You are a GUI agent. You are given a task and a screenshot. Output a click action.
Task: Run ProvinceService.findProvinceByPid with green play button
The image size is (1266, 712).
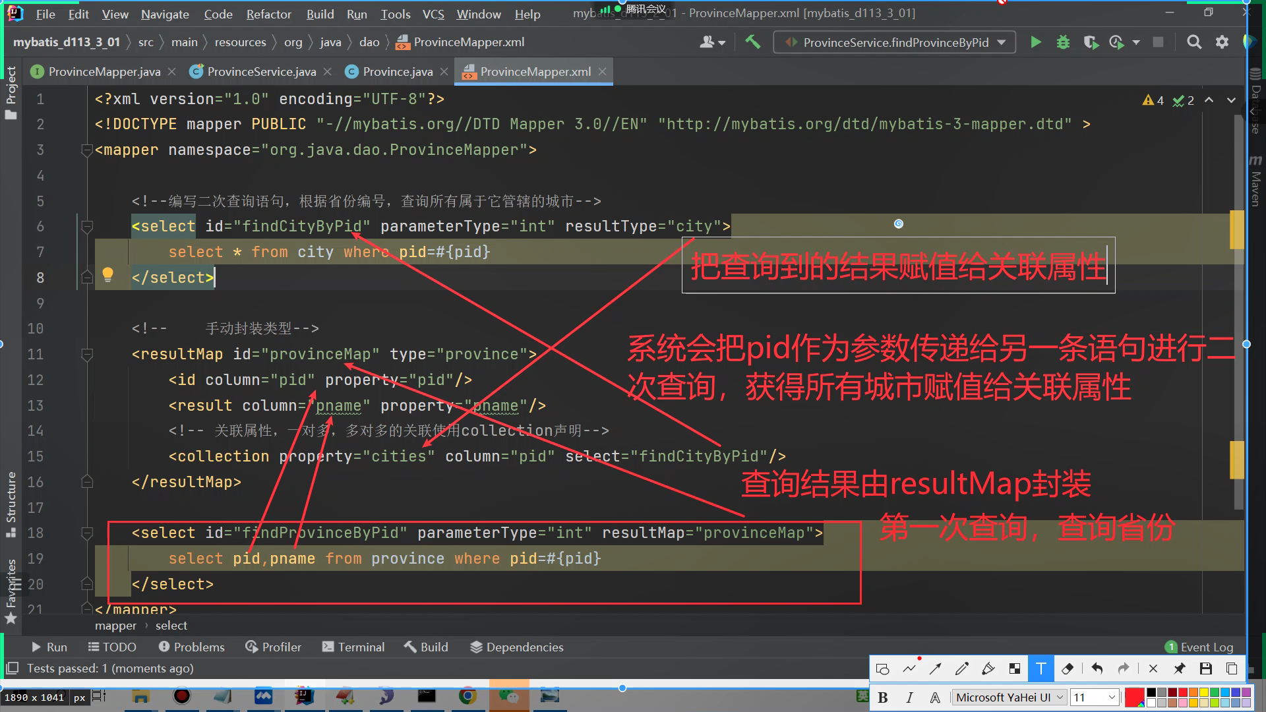tap(1036, 42)
